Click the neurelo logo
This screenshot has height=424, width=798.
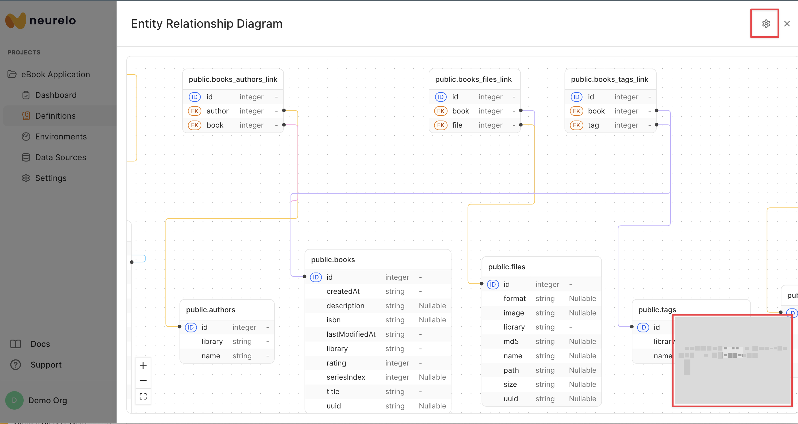tap(40, 20)
